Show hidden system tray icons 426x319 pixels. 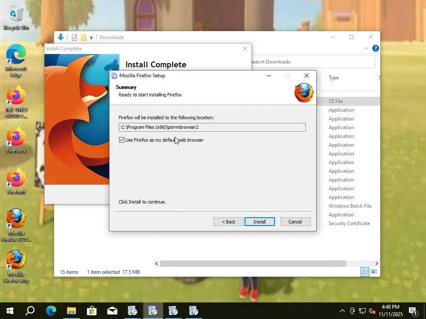click(x=342, y=311)
